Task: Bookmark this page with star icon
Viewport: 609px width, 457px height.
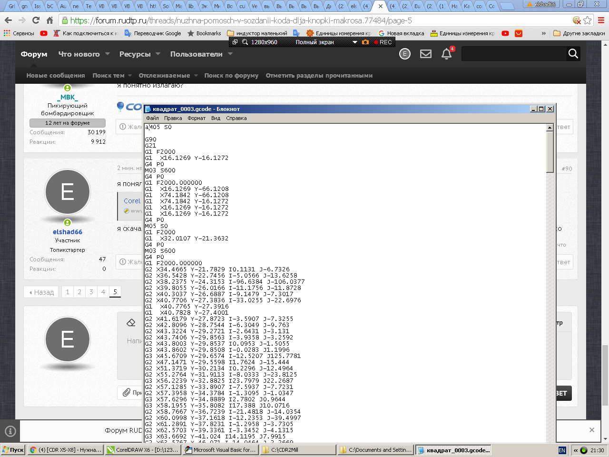Action: coord(588,20)
